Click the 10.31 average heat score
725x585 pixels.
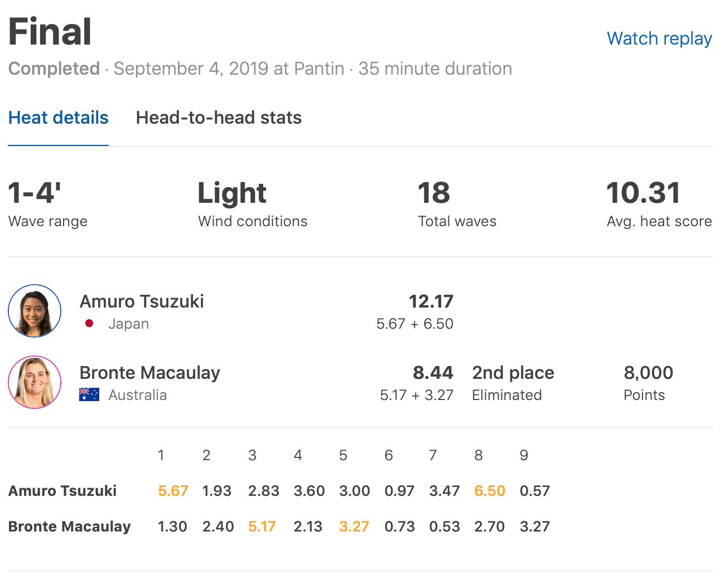643,193
